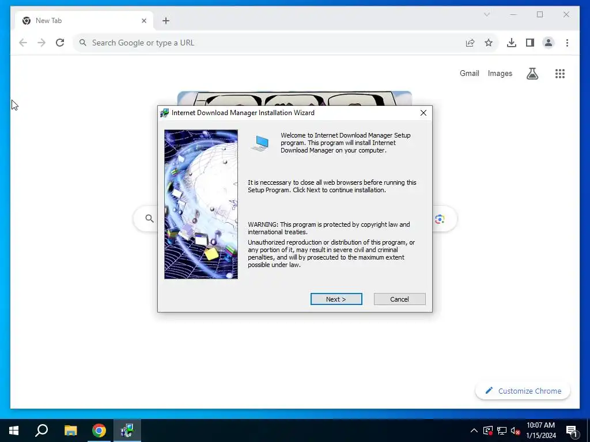Switch to Chrome in taskbar

pyautogui.click(x=99, y=430)
